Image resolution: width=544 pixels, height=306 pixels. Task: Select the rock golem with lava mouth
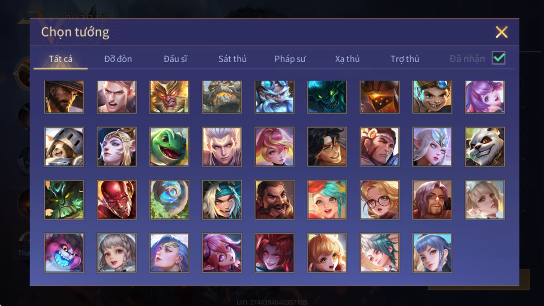coord(222,97)
